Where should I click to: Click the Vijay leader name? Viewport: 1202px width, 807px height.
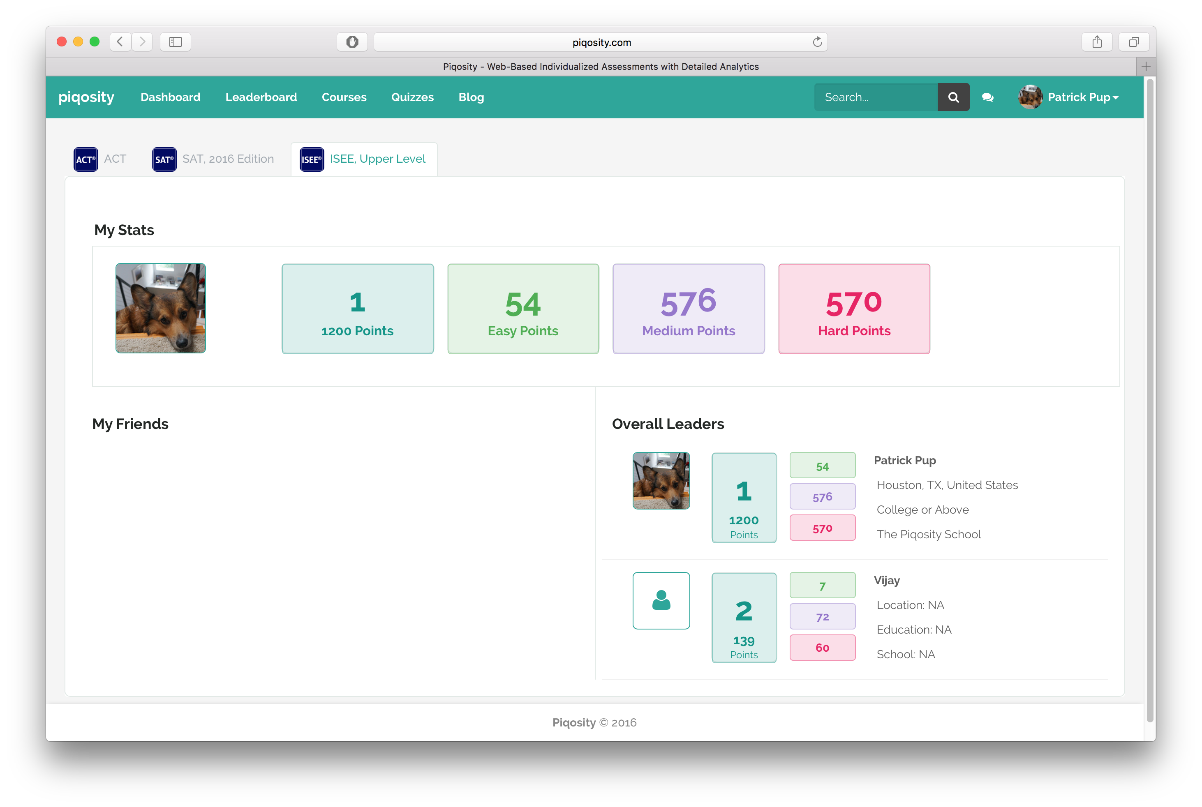point(886,580)
